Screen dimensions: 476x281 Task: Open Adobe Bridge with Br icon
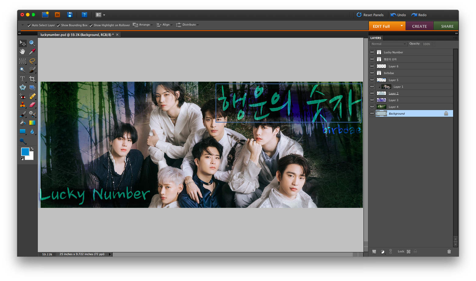tap(57, 15)
